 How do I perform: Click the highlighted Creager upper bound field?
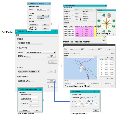tap(90, 101)
